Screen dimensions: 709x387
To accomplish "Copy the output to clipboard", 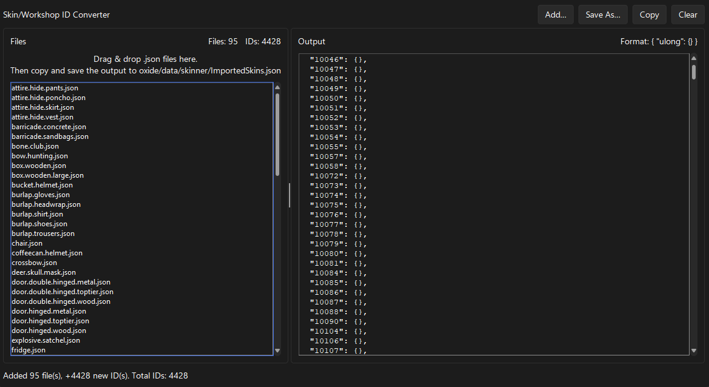I will coord(649,15).
